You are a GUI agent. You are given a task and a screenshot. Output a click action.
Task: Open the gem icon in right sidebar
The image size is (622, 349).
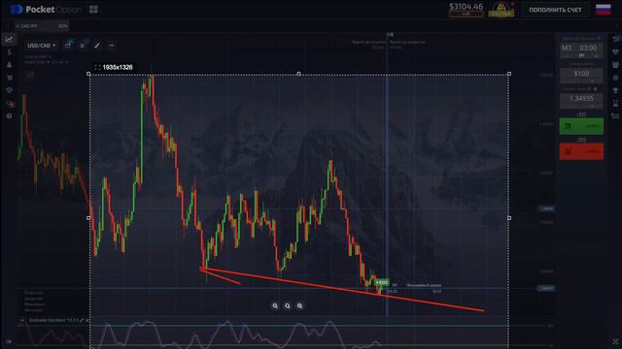615,51
